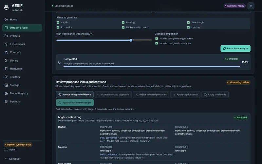This screenshot has height=164, width=262.
Task: Click Reject selected proposals button
Action: pyautogui.click(x=151, y=95)
